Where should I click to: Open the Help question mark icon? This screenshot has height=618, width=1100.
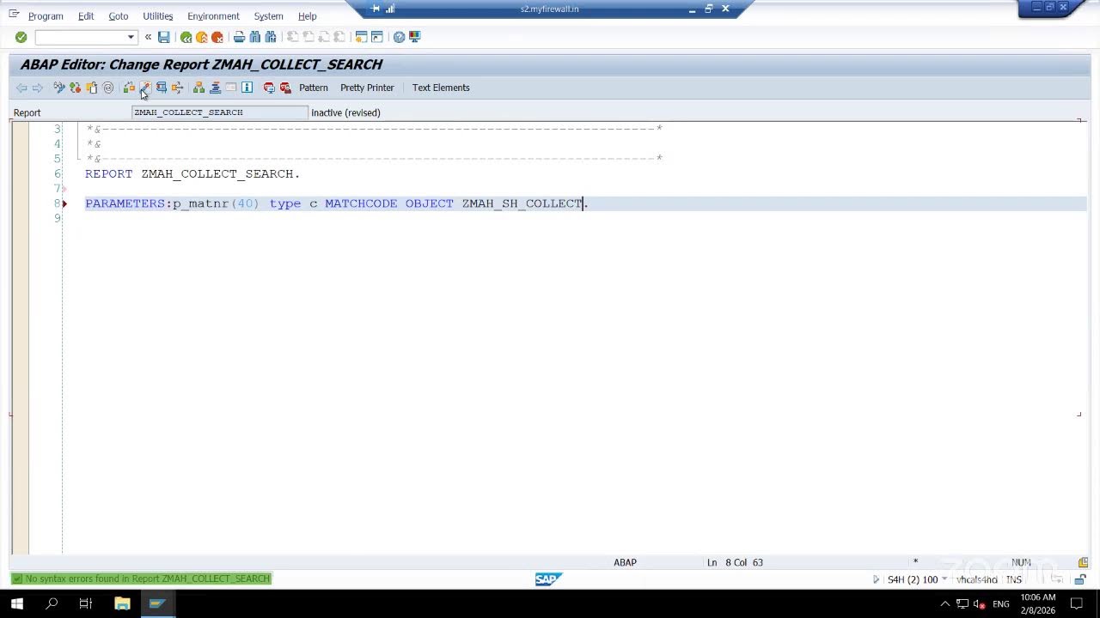[x=399, y=37]
